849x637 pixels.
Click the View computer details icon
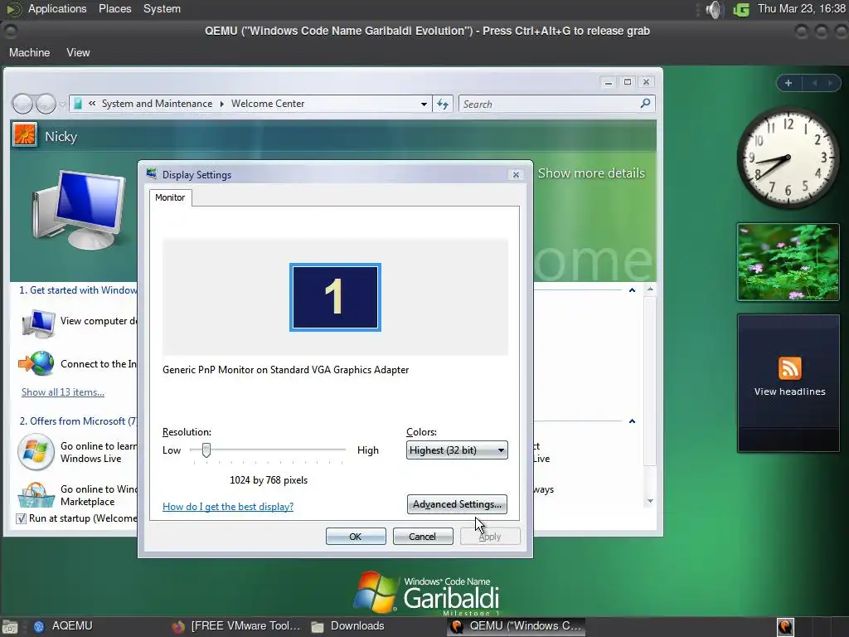point(38,323)
